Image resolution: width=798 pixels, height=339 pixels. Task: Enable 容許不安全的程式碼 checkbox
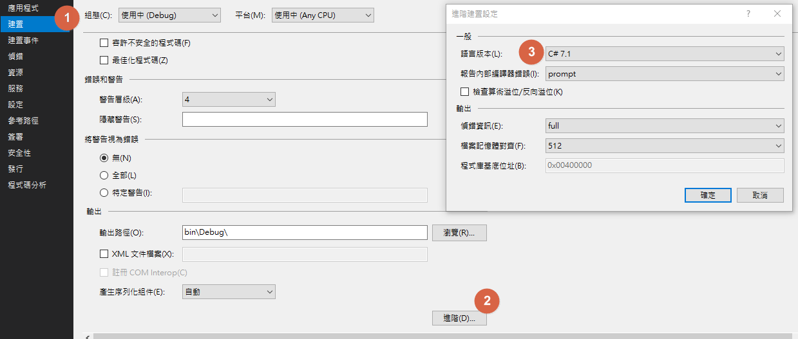(104, 43)
